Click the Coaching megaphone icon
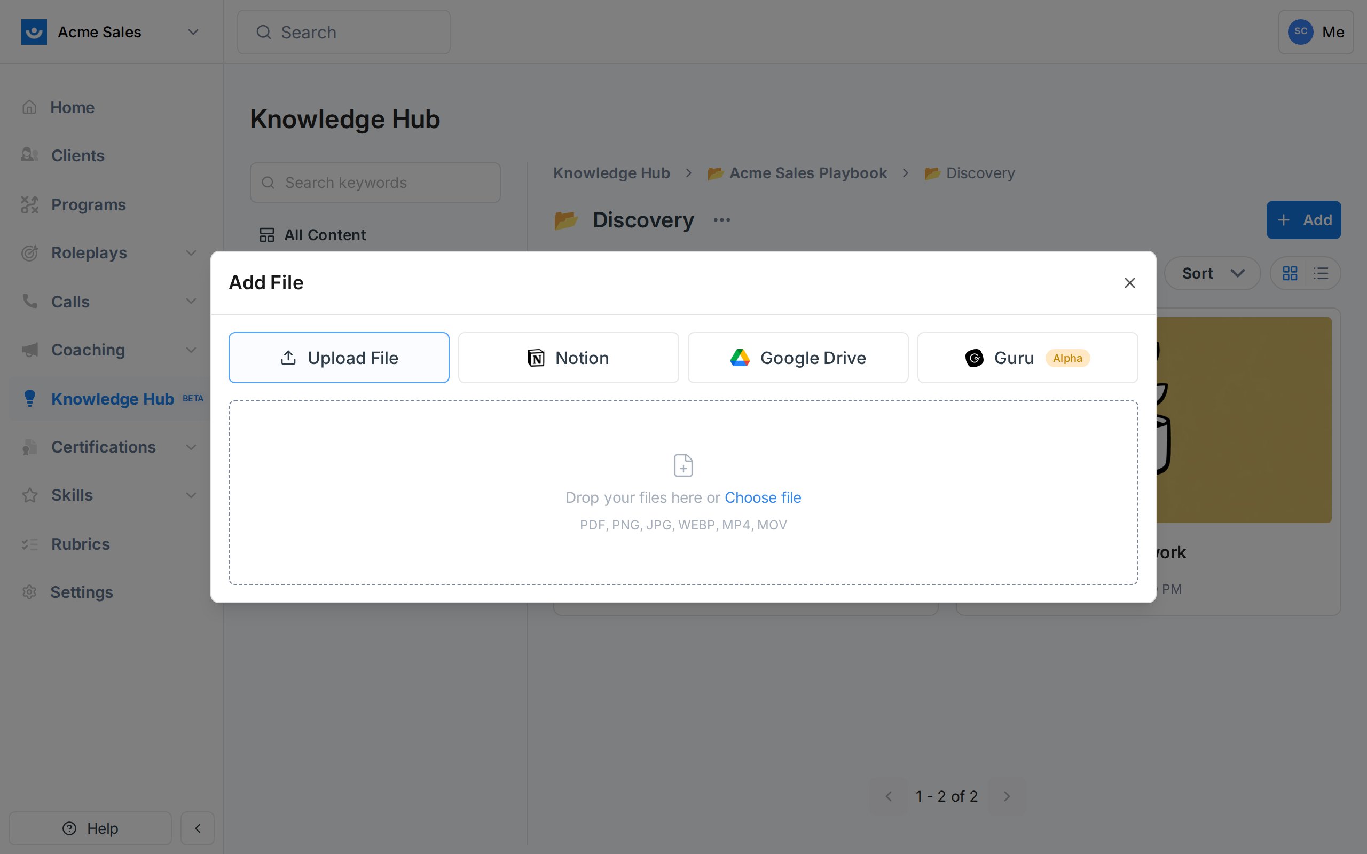Screen dimensions: 1367x854 (x=29, y=350)
